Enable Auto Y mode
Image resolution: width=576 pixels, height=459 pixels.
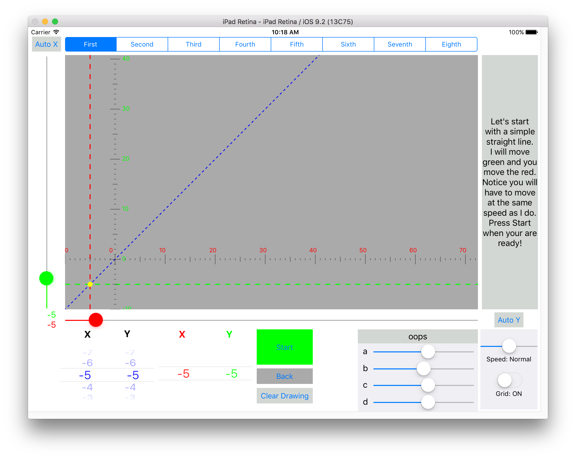point(508,320)
